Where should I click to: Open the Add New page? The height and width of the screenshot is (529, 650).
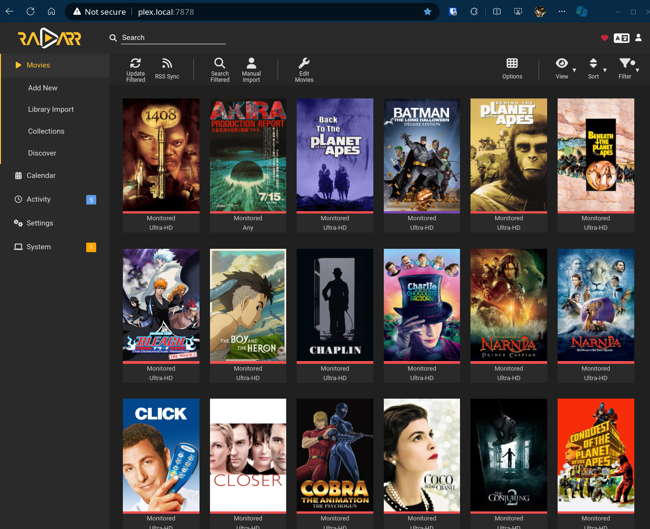click(43, 88)
